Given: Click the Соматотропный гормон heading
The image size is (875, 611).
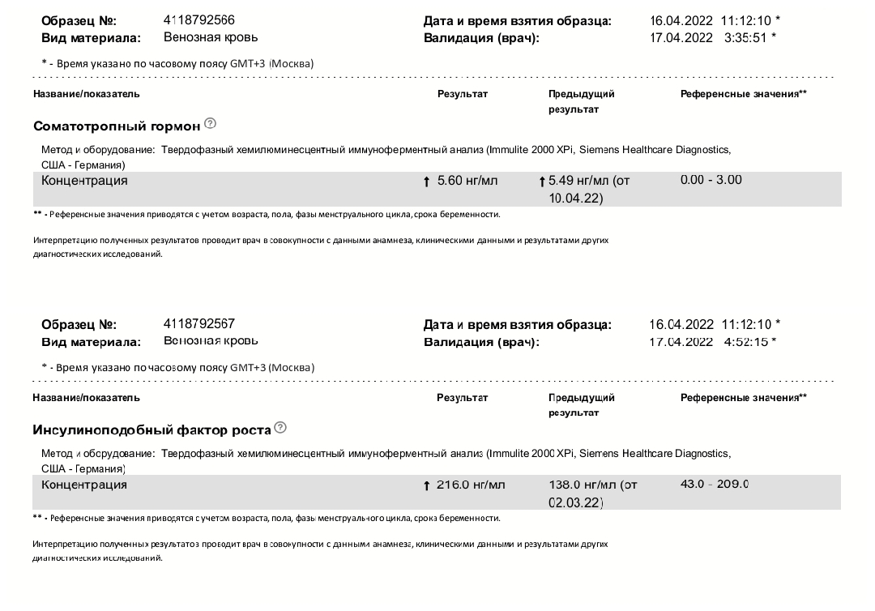Looking at the screenshot, I should click(x=117, y=126).
